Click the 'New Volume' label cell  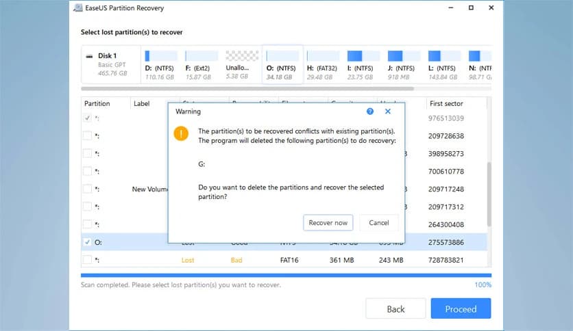coord(150,189)
